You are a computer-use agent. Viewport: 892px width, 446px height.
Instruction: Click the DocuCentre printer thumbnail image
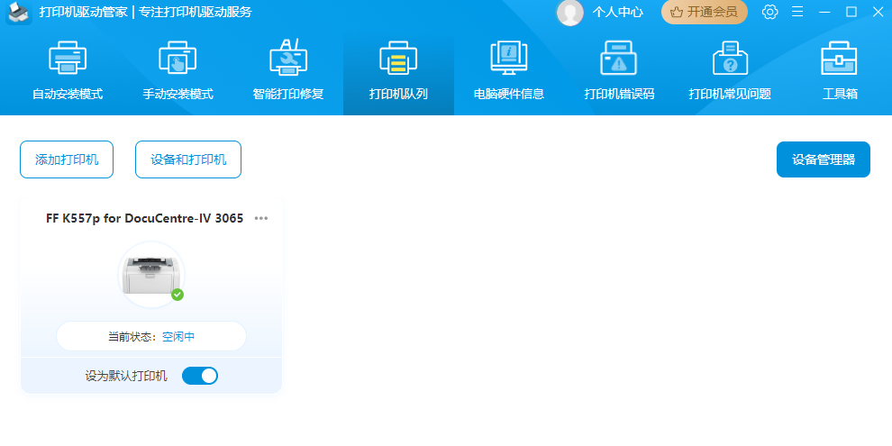pyautogui.click(x=150, y=274)
